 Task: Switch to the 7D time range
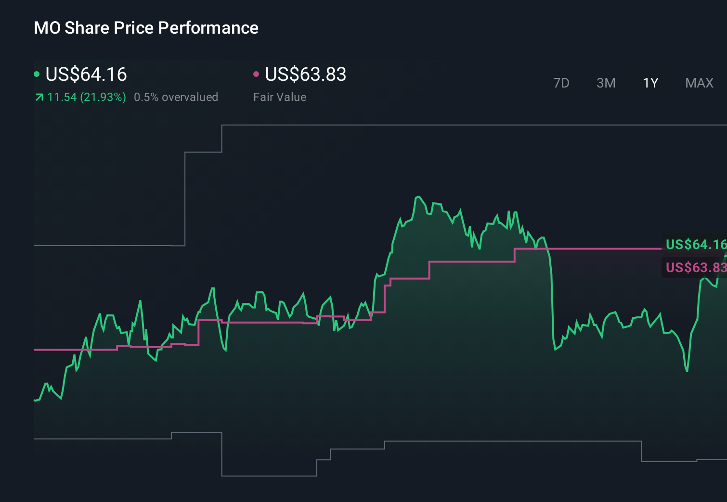(562, 83)
